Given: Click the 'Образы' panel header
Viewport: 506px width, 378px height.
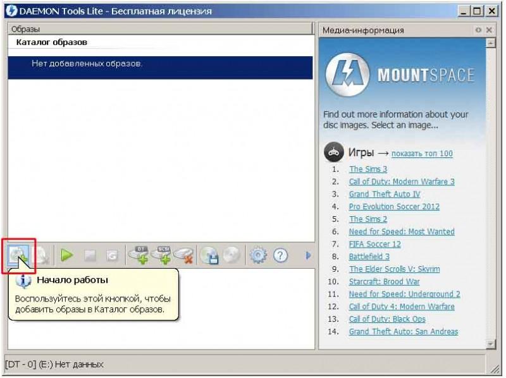Looking at the screenshot, I should [x=161, y=29].
